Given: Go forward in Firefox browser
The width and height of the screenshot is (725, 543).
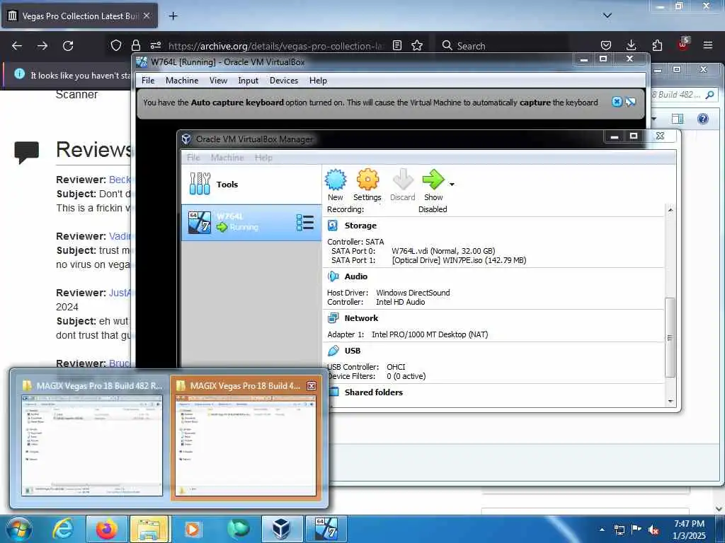Looking at the screenshot, I should click(x=42, y=46).
